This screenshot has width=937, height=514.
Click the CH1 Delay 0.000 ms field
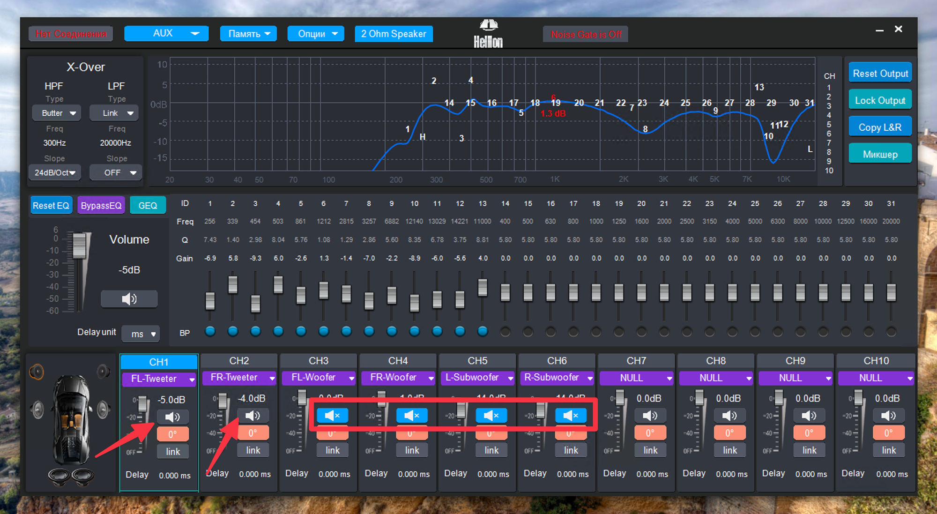pyautogui.click(x=174, y=475)
